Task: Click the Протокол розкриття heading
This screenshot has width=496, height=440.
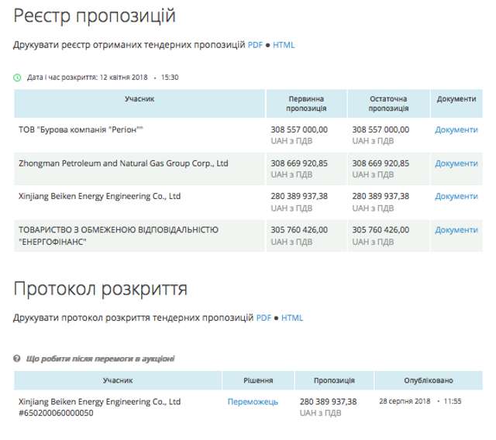Action: pos(100,289)
